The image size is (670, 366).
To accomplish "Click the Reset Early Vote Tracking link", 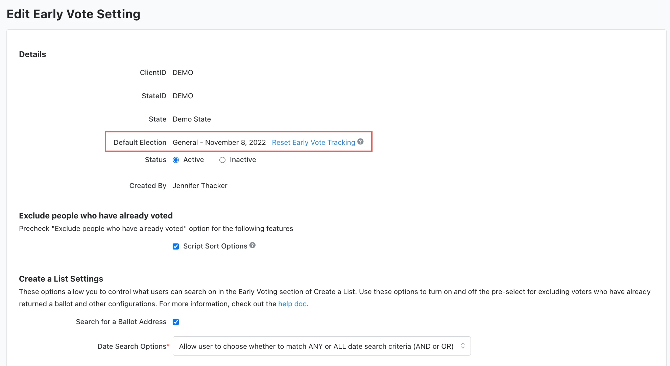I will (313, 142).
